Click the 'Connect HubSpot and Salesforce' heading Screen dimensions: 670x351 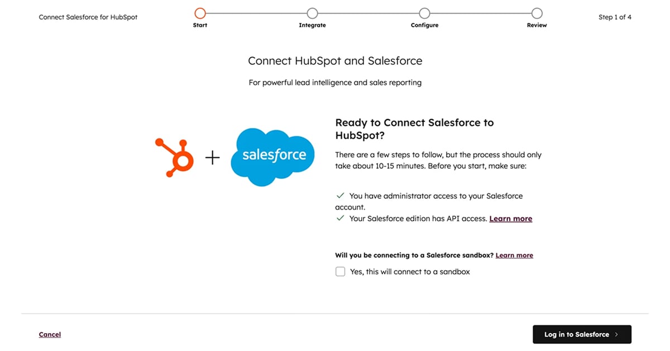[x=335, y=60]
